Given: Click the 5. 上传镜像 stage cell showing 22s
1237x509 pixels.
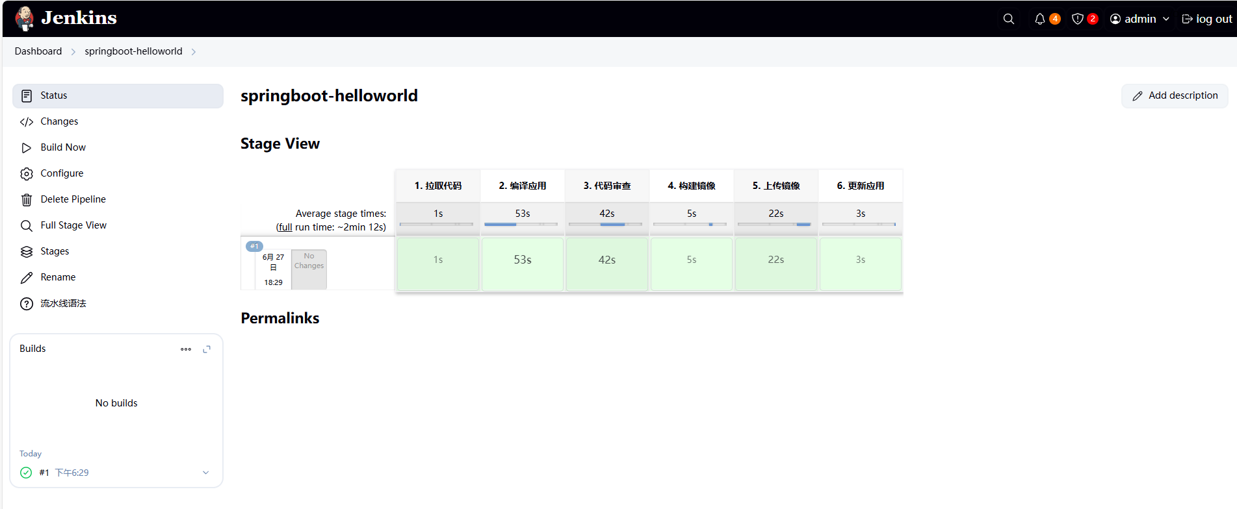Looking at the screenshot, I should point(776,264).
